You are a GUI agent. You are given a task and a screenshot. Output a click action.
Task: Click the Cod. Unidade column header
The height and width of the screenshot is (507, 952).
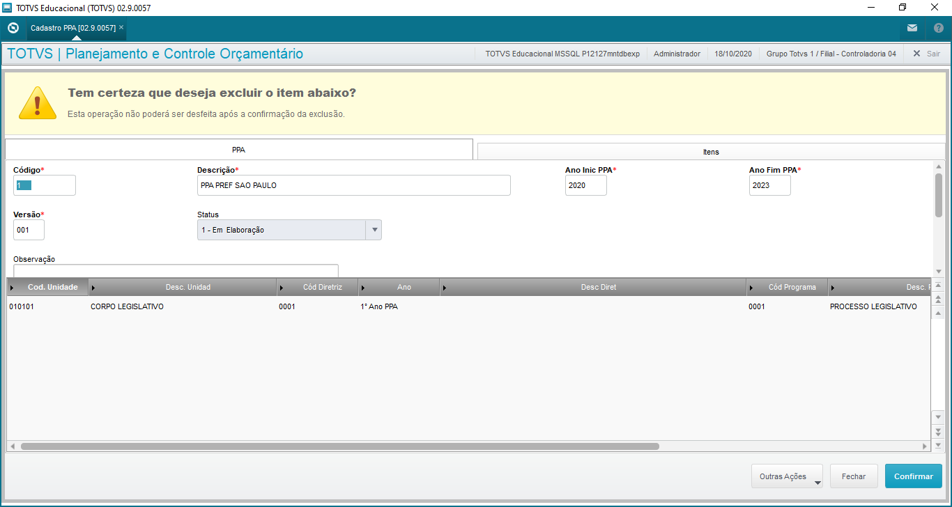coord(48,287)
